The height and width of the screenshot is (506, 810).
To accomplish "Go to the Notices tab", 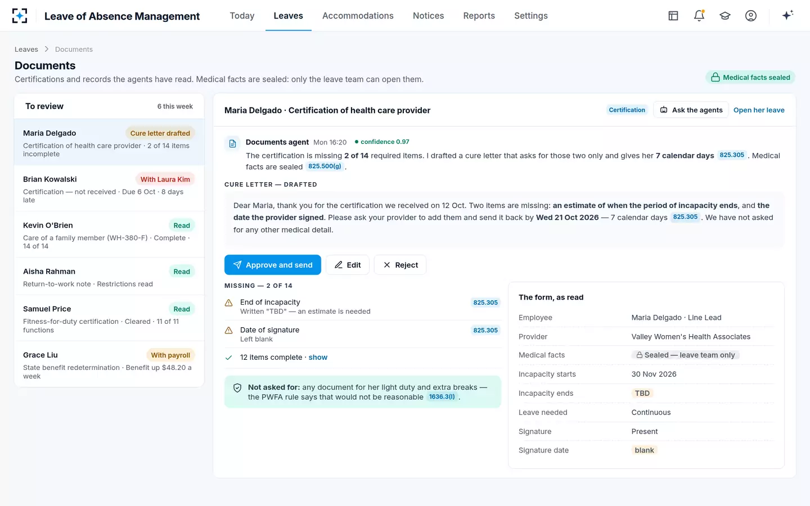I will (429, 16).
